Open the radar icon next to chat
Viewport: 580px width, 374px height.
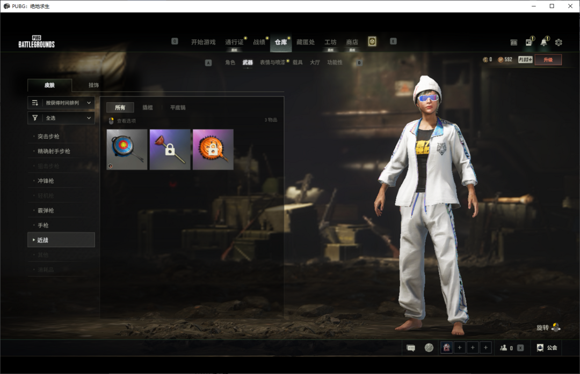coord(429,348)
